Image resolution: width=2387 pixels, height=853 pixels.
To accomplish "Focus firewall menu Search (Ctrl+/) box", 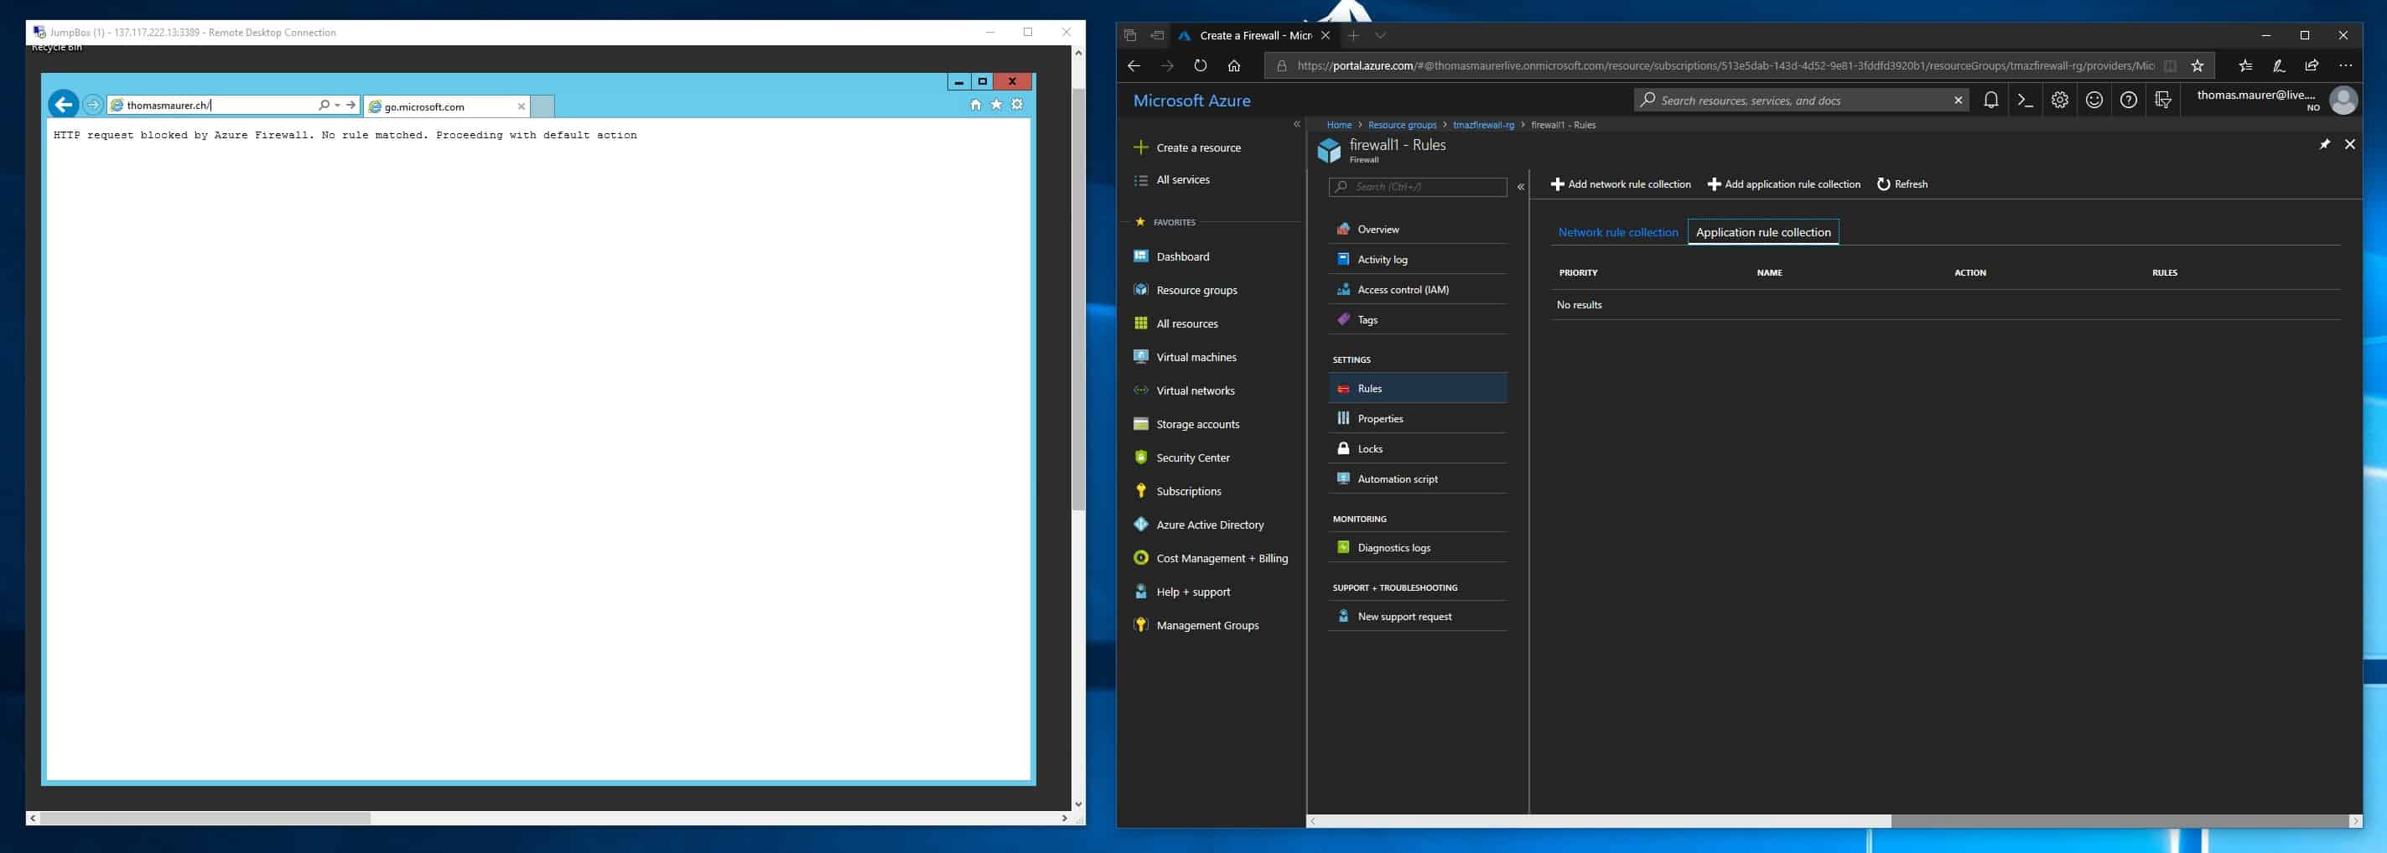I will coord(1418,187).
